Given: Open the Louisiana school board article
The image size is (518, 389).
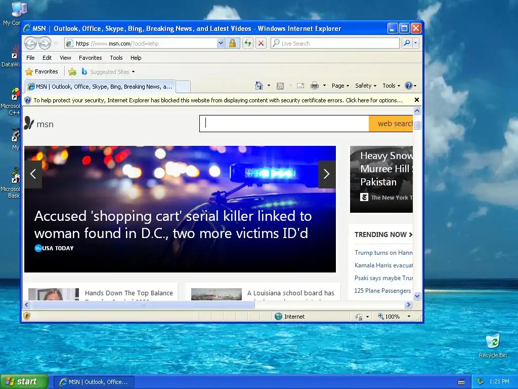Looking at the screenshot, I should coord(291,293).
